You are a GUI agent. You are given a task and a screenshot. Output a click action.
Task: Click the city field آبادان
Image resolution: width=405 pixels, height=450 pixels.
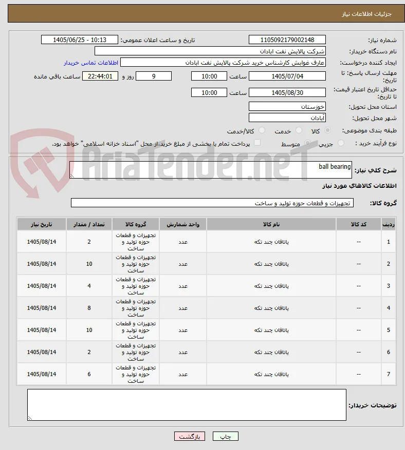[x=287, y=118]
